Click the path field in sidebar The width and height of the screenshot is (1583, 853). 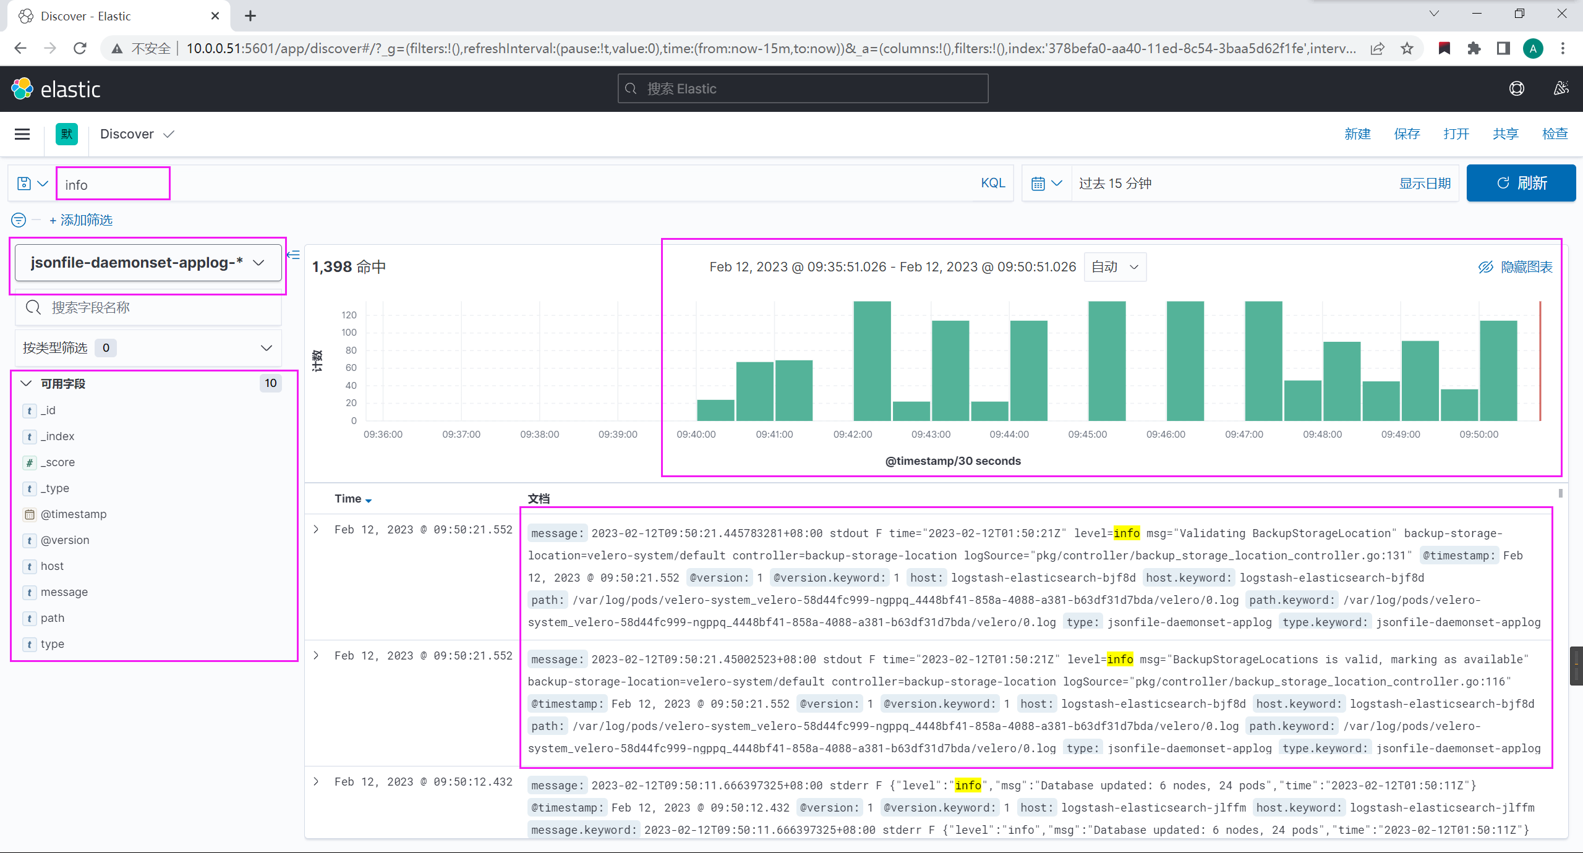click(x=53, y=618)
